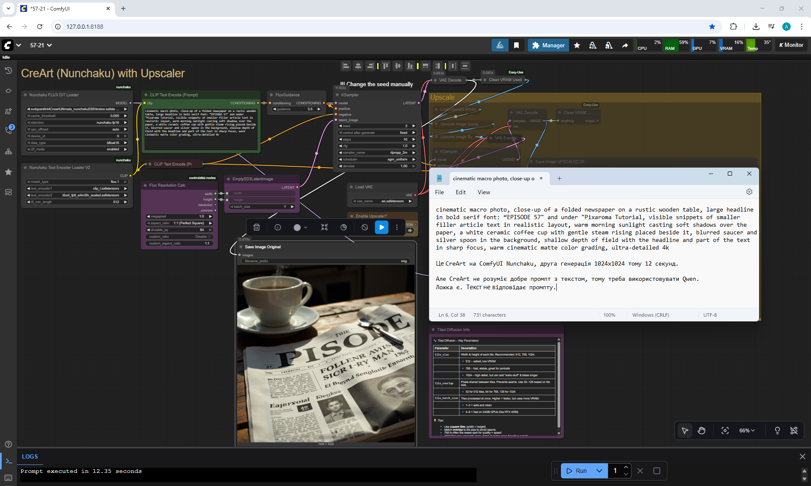Click the Manager button
Screen dimensions: 811x486
548,45
